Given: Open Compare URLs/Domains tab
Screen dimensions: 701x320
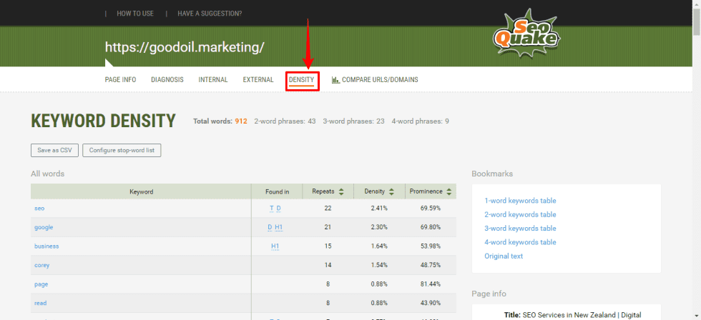Looking at the screenshot, I should point(375,80).
